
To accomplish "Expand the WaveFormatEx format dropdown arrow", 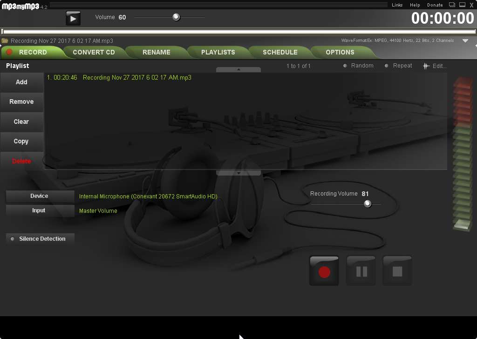I will pyautogui.click(x=465, y=41).
